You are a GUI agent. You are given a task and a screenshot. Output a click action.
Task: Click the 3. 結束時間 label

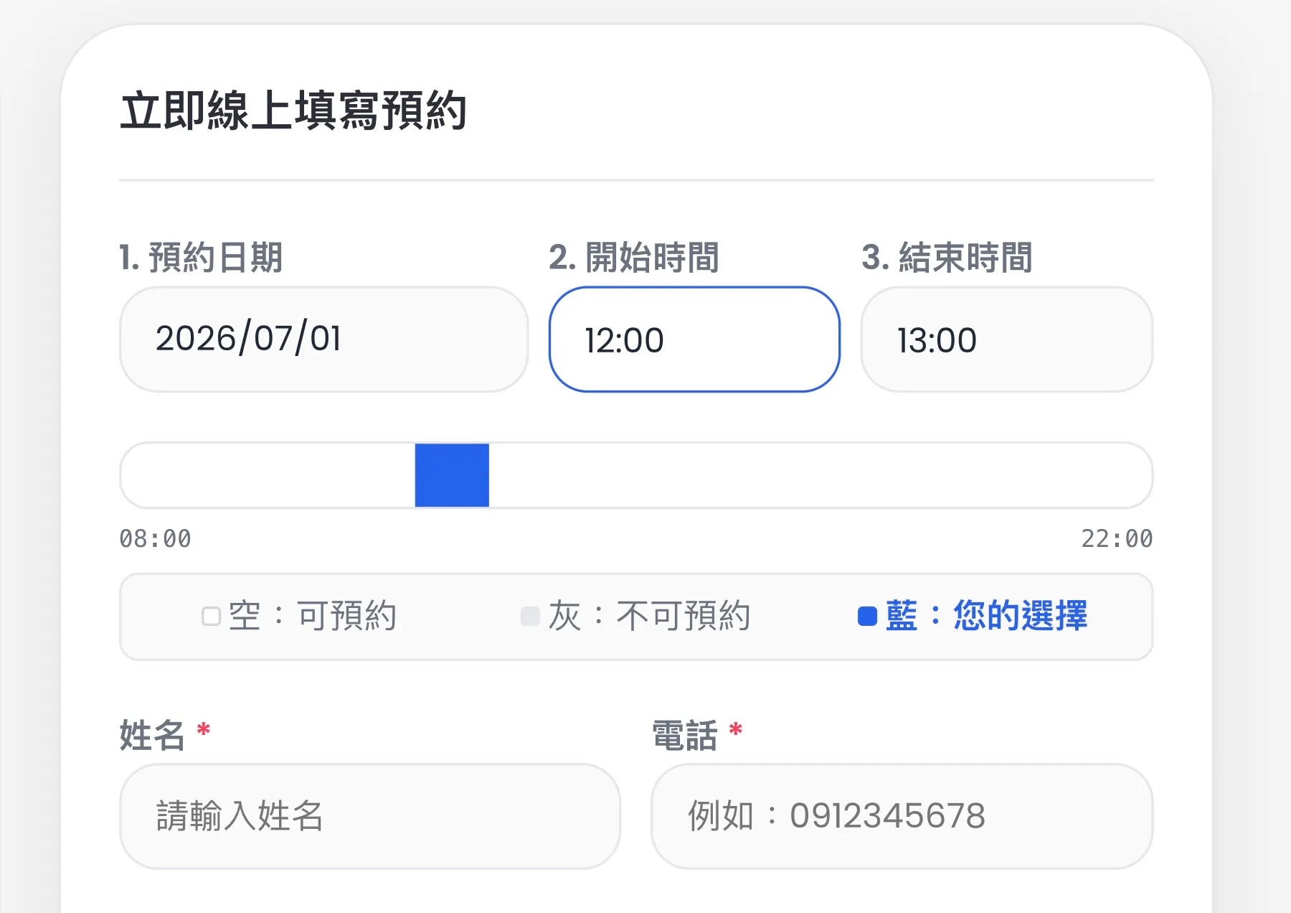tap(947, 257)
